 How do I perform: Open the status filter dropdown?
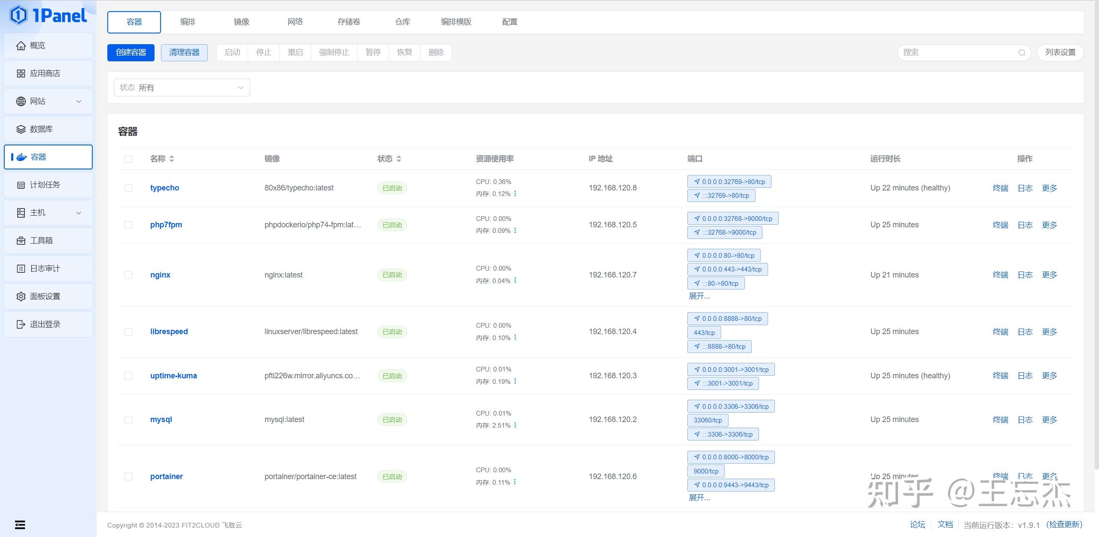[181, 87]
